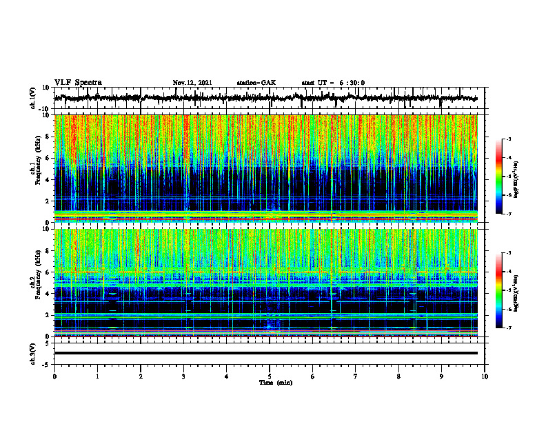546x422 pixels.
Task: Click the ch.1 voltage waveform trace
Action: 265,98
